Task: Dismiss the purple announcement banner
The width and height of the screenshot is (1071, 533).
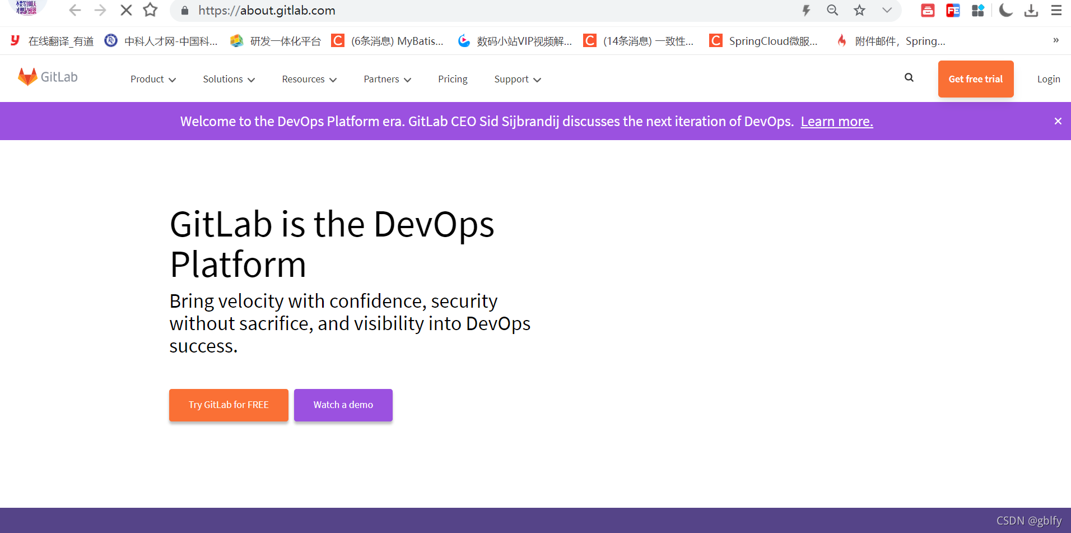Action: (1058, 121)
